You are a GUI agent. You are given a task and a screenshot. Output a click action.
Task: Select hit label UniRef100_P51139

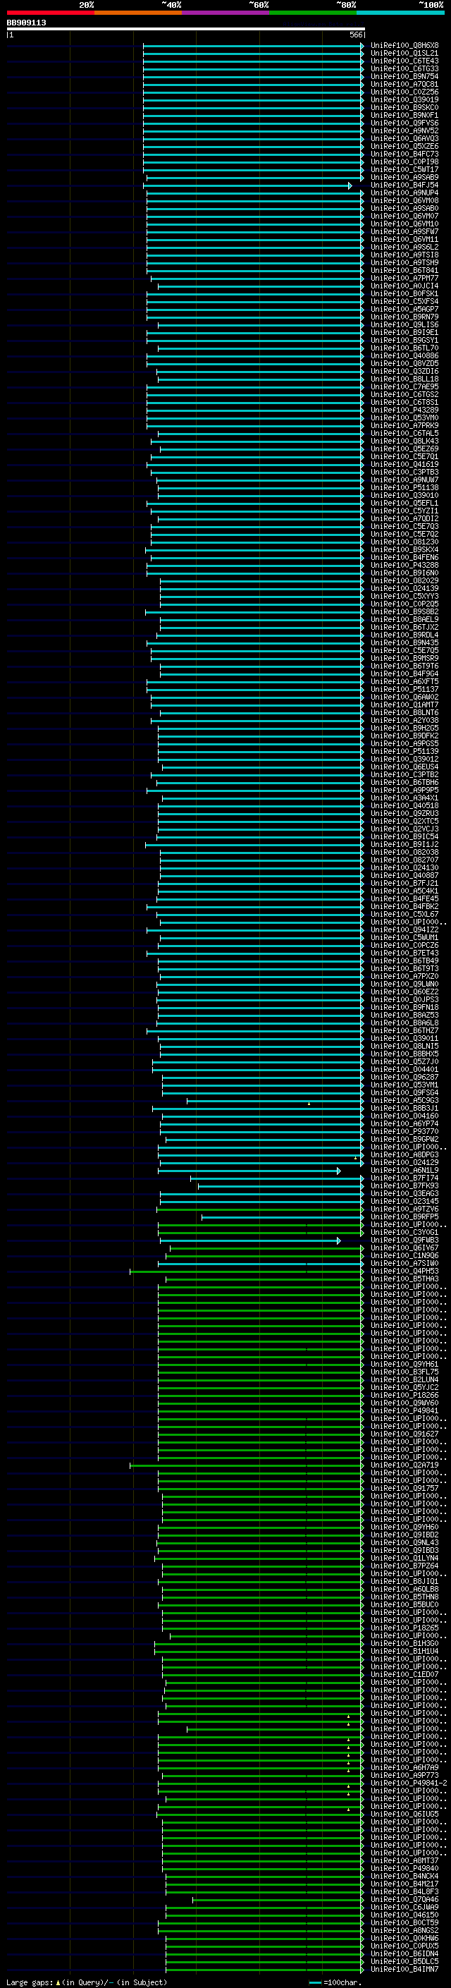click(x=404, y=751)
